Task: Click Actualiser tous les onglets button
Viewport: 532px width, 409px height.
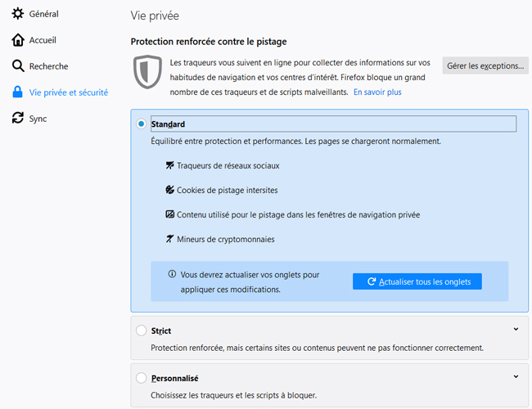Action: (417, 281)
